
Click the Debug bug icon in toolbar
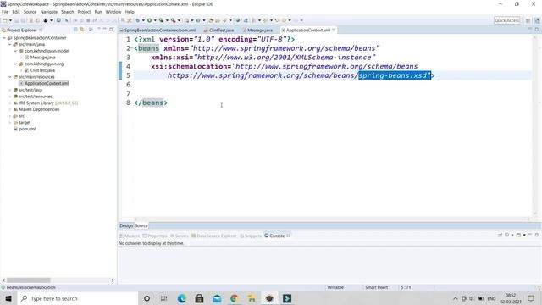pyautogui.click(x=137, y=20)
